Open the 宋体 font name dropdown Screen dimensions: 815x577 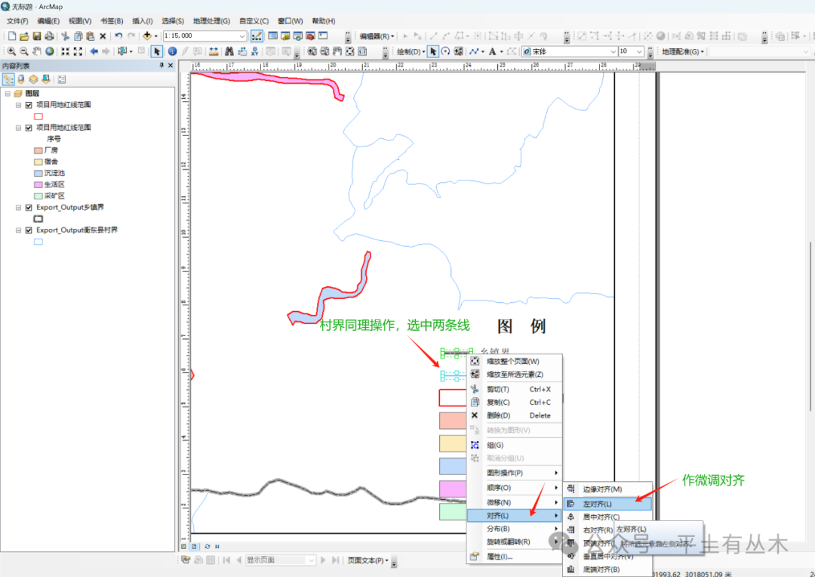coord(612,51)
